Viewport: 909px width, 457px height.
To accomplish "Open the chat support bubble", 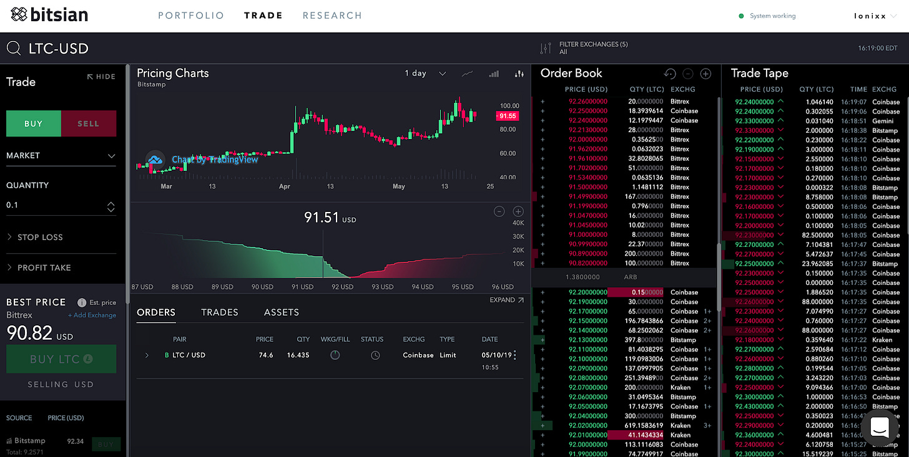I will 879,428.
